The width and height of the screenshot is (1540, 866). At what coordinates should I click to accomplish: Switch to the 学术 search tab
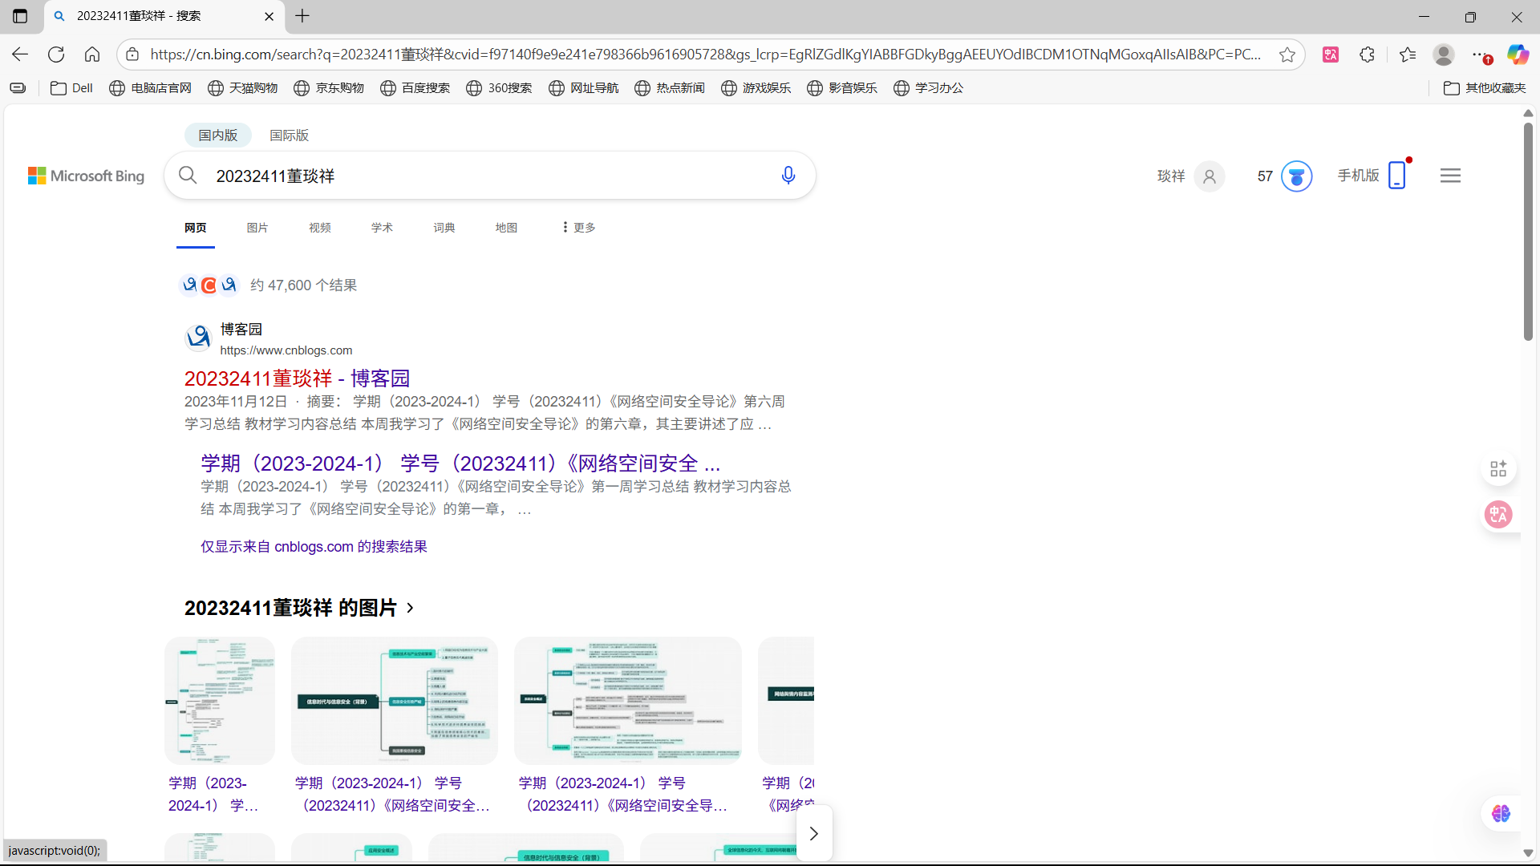coord(382,228)
